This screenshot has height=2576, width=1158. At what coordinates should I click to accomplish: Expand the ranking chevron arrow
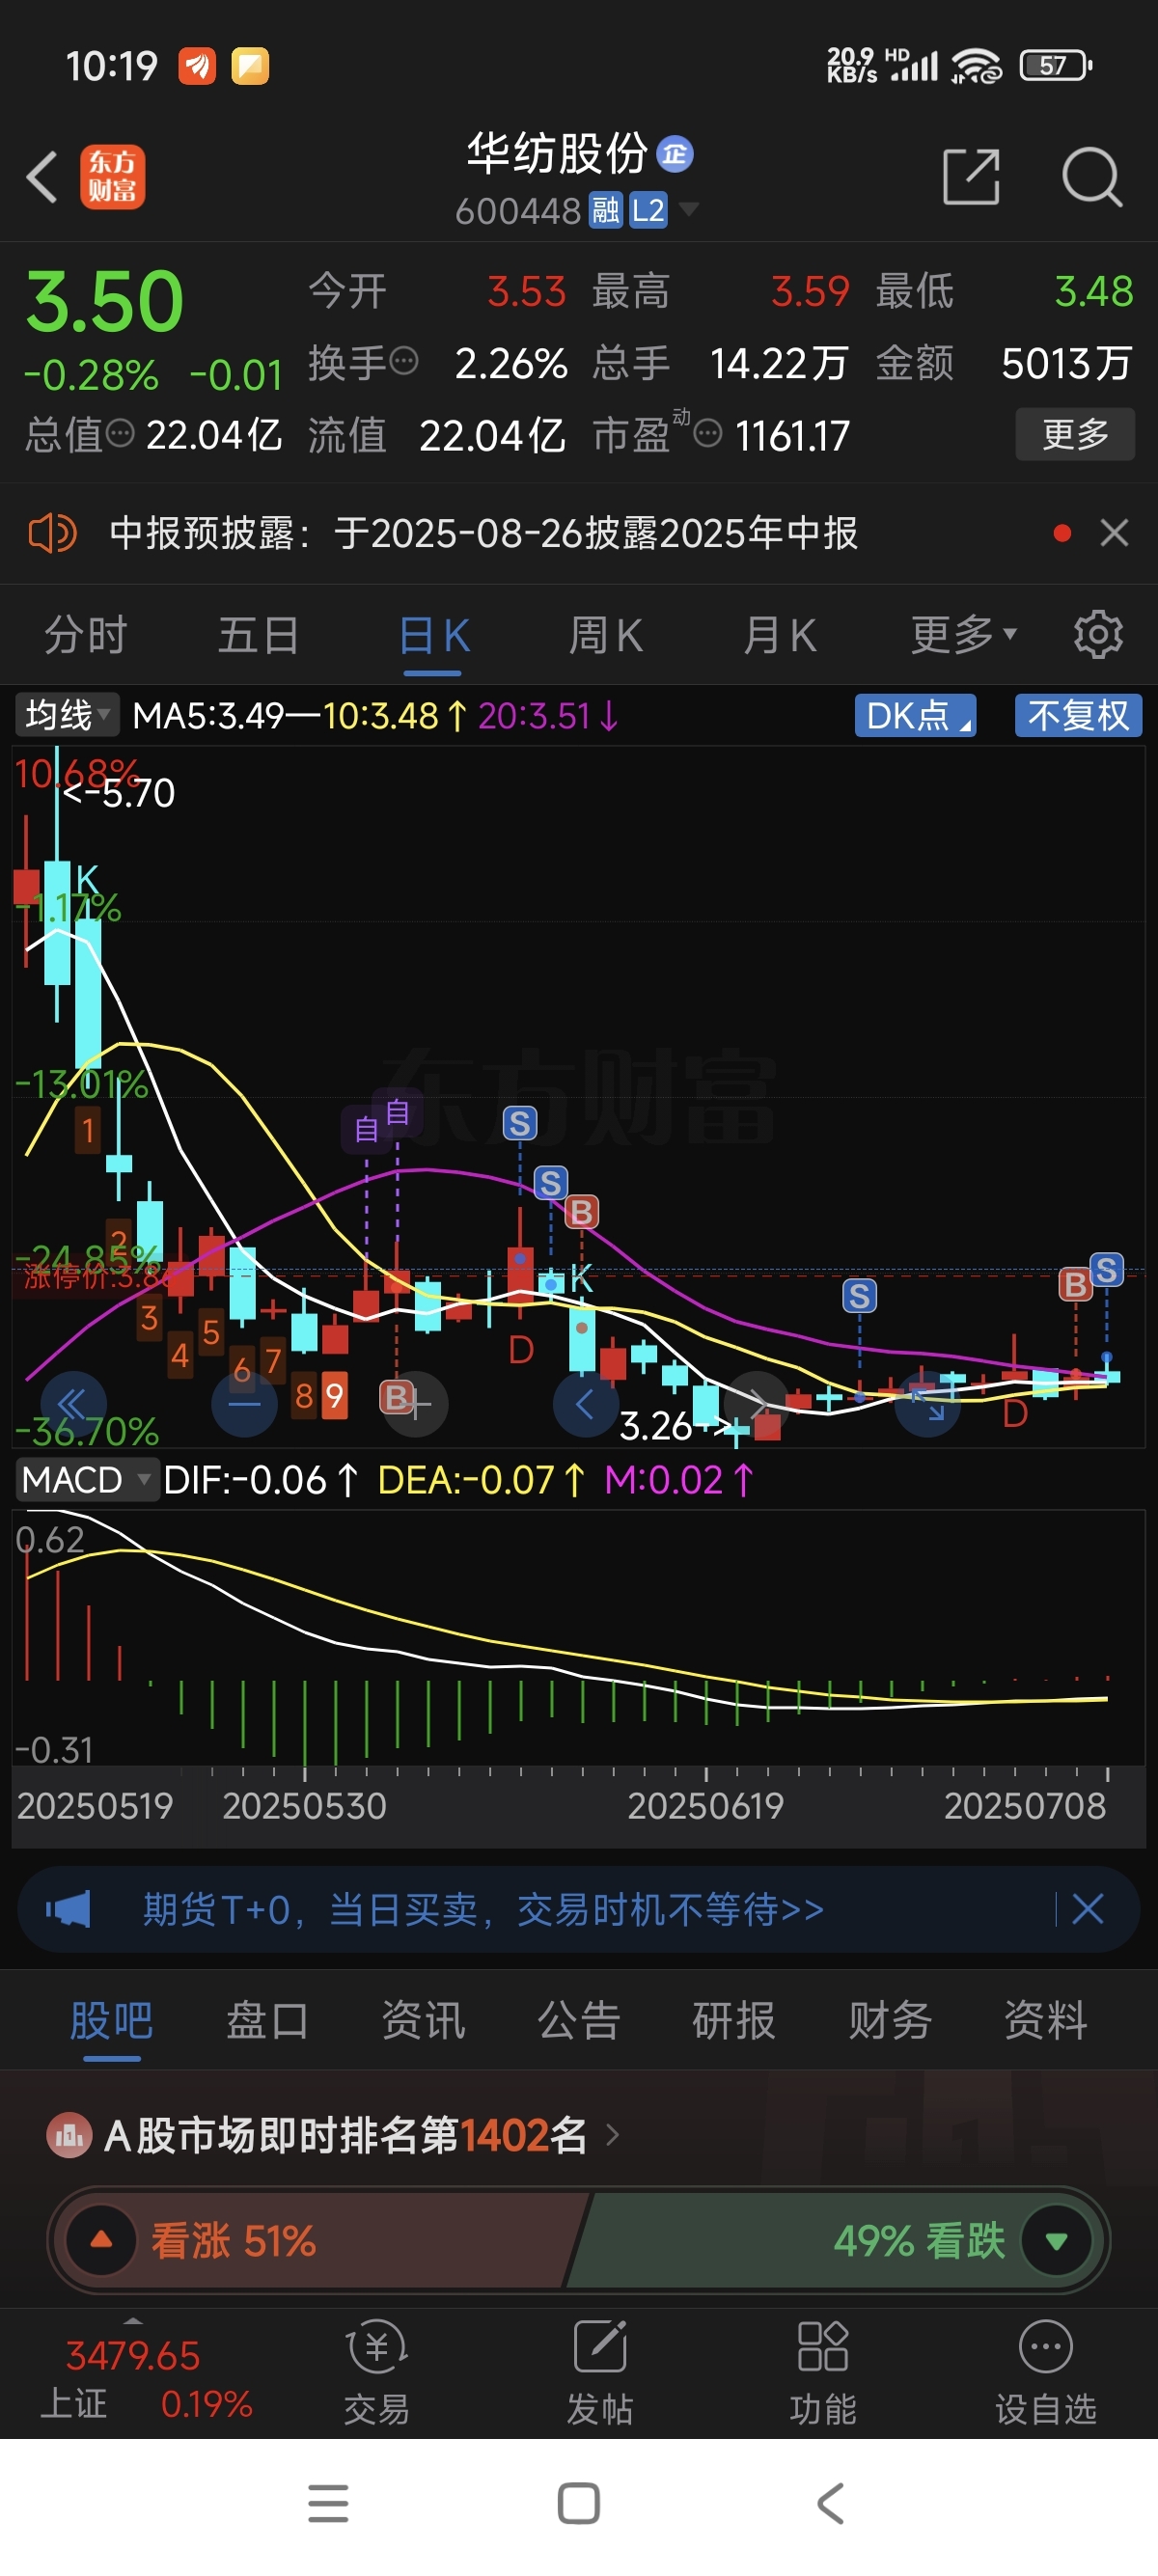click(613, 2136)
